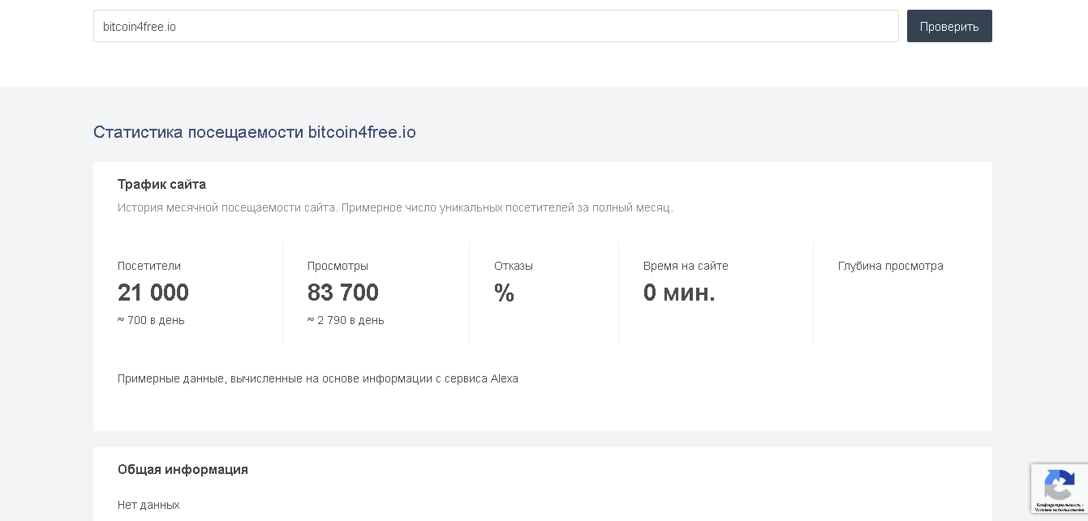The height and width of the screenshot is (521, 1088).
Task: Click the Трафик сайта section title
Action: [161, 184]
